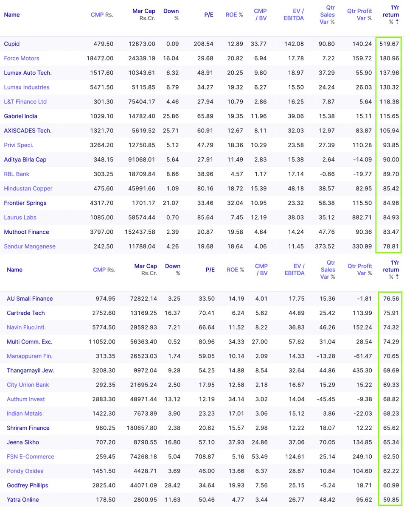404x509 pixels.
Task: Open City Union Bank page
Action: 28,385
